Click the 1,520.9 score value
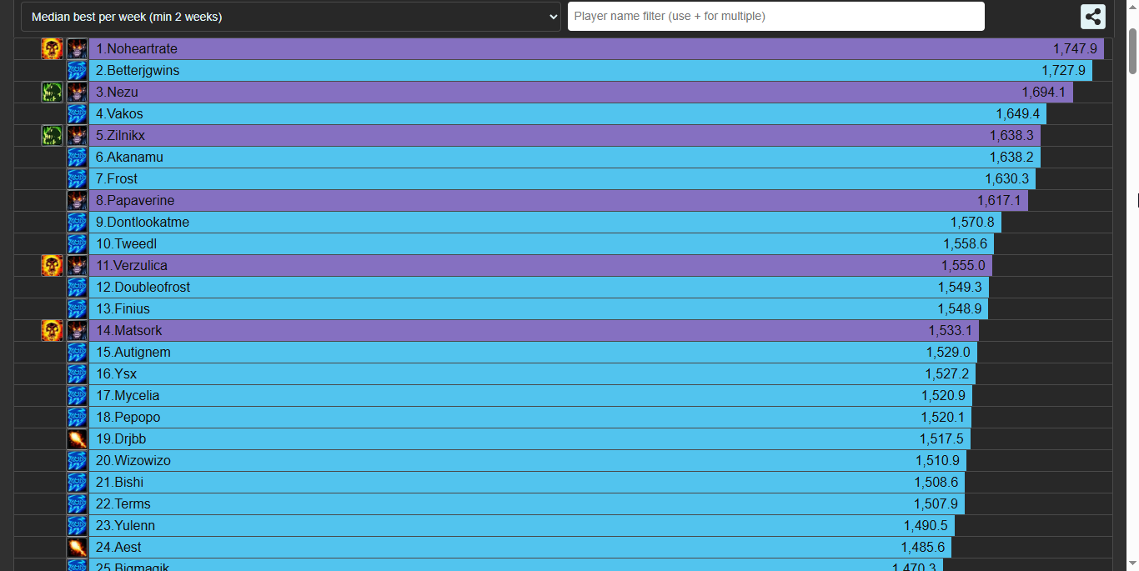This screenshot has width=1139, height=571. click(x=943, y=396)
